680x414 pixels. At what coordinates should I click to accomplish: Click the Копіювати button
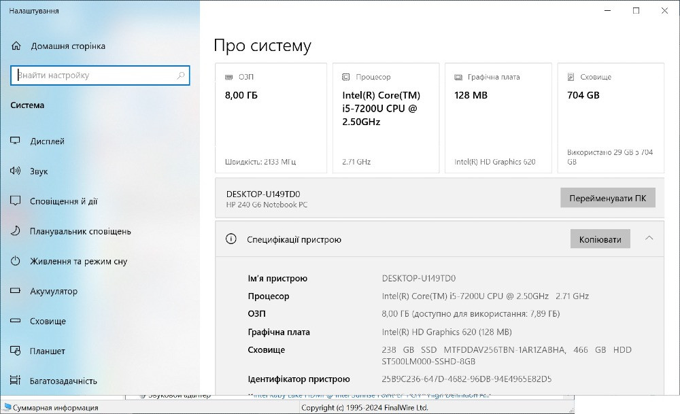[x=600, y=239]
